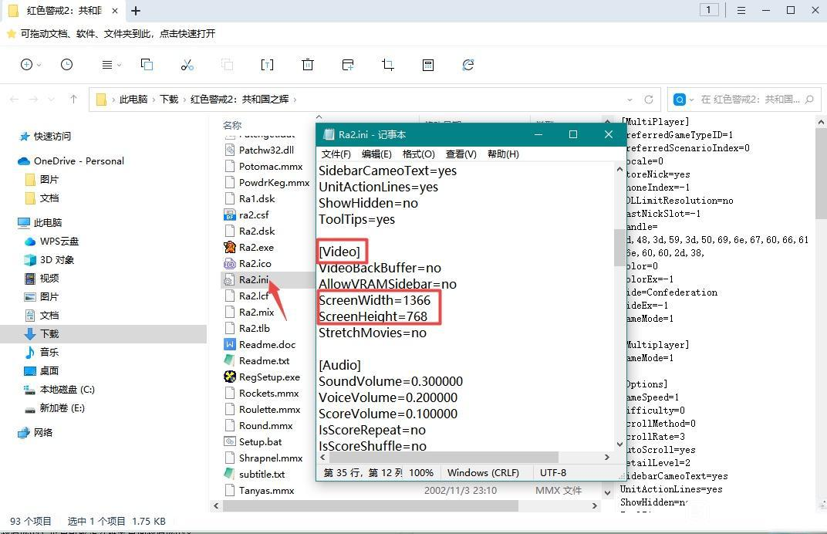Click the clock history icon in toolbar
827x534 pixels.
(x=67, y=65)
